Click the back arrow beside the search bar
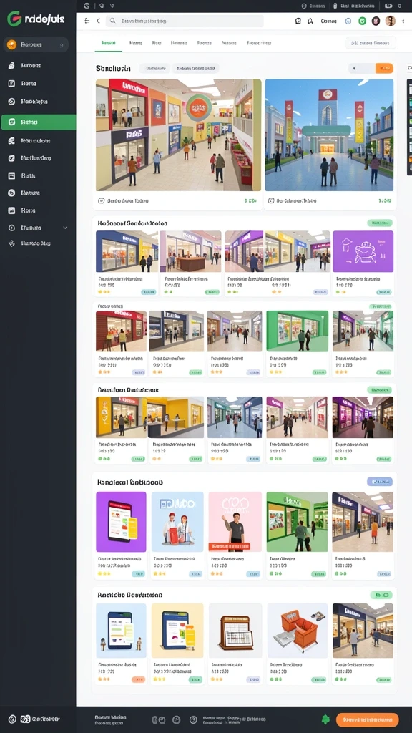 coord(98,21)
